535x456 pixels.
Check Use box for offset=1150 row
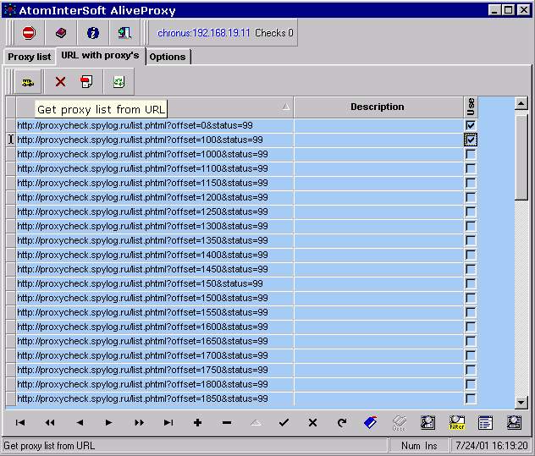pyautogui.click(x=471, y=183)
